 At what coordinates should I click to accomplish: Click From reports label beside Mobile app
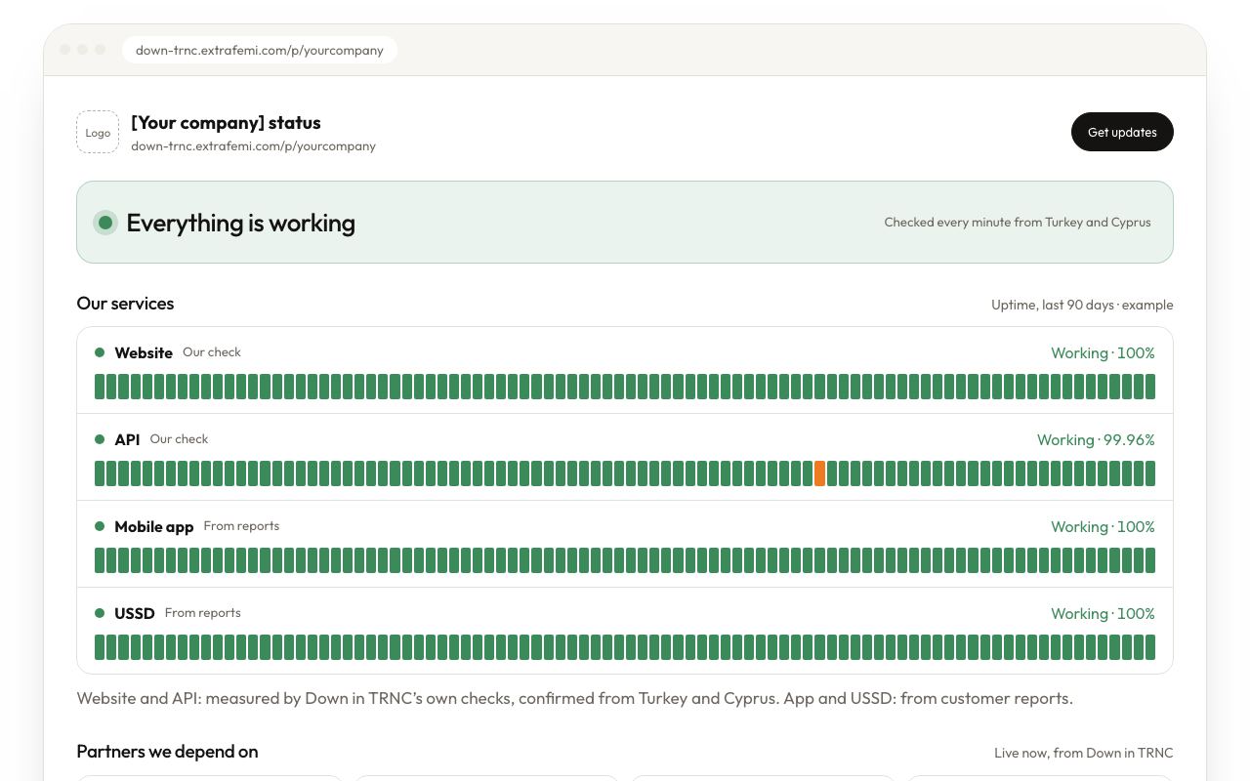[241, 525]
